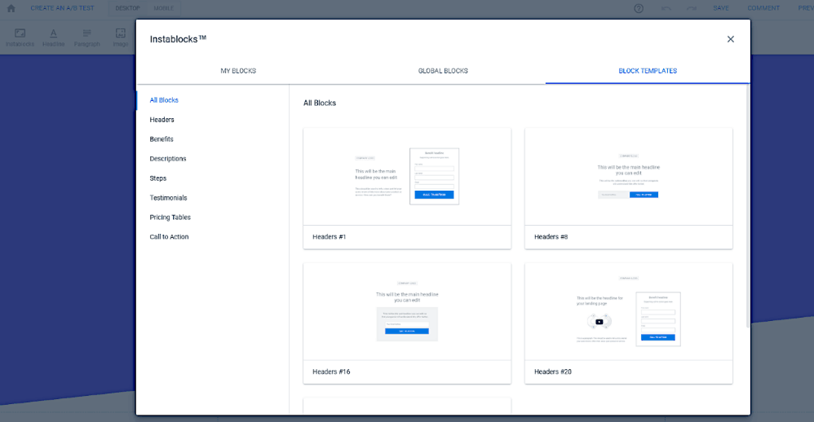814x422 pixels.
Task: Choose the Headers #16 template thumbnail
Action: pyautogui.click(x=407, y=311)
